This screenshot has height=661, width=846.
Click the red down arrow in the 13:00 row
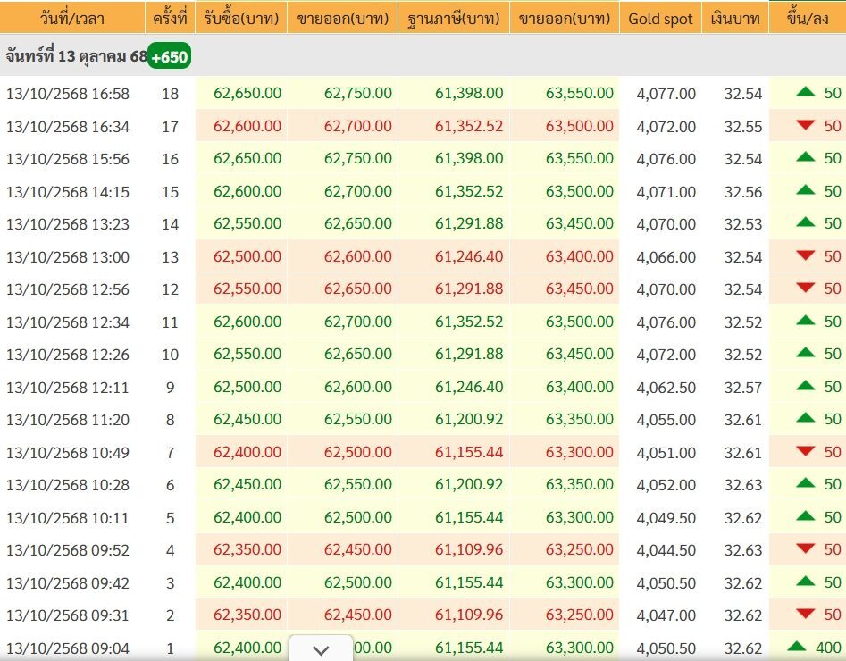point(806,255)
